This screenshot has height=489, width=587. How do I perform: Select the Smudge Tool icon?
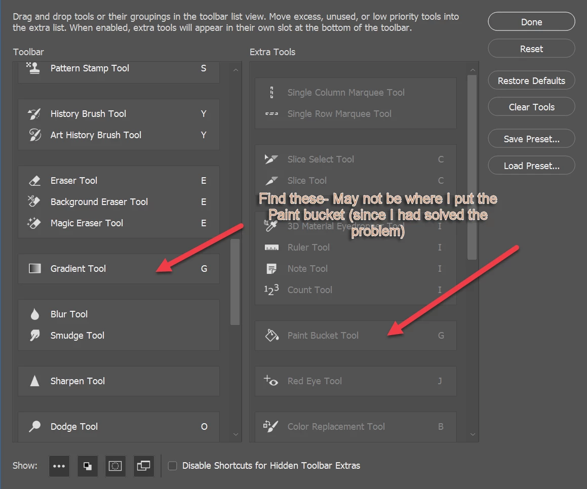pyautogui.click(x=35, y=335)
